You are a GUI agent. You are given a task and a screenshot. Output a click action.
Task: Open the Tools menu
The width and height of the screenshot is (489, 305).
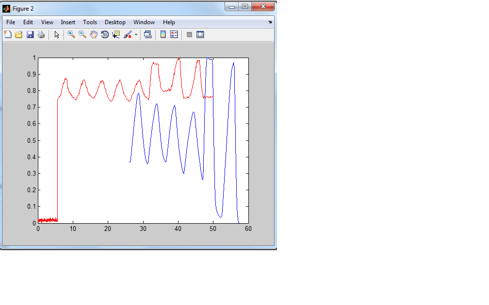point(90,22)
